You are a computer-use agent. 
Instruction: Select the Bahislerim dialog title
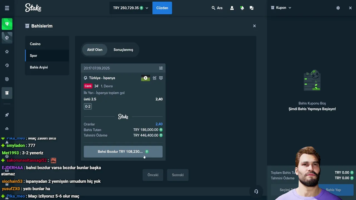tap(42, 26)
